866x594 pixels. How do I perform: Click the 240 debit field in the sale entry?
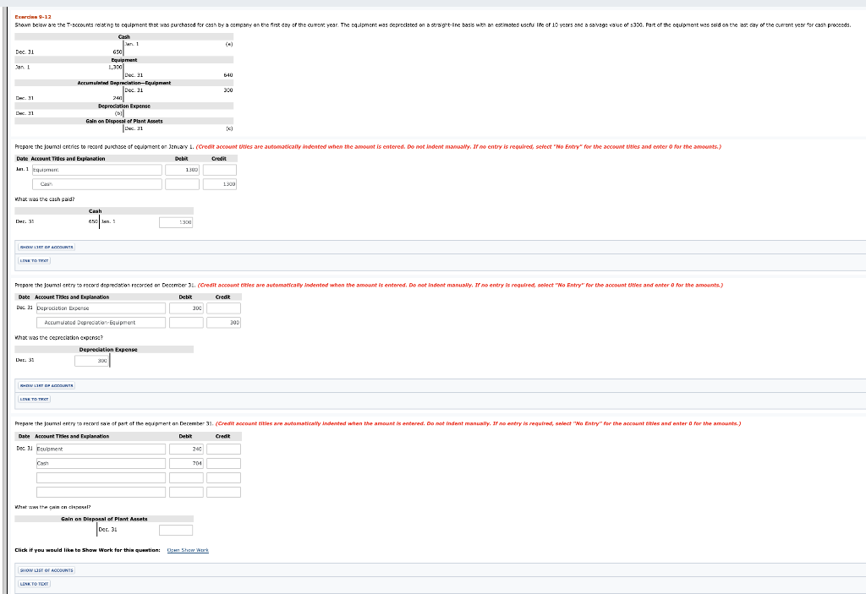[x=186, y=450]
